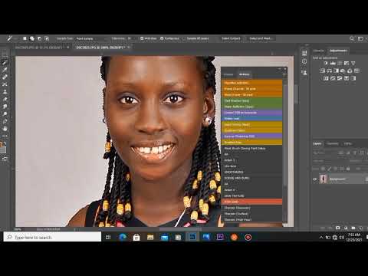
Task: Add a Brightness/Contrast adjustment
Action: point(326,63)
